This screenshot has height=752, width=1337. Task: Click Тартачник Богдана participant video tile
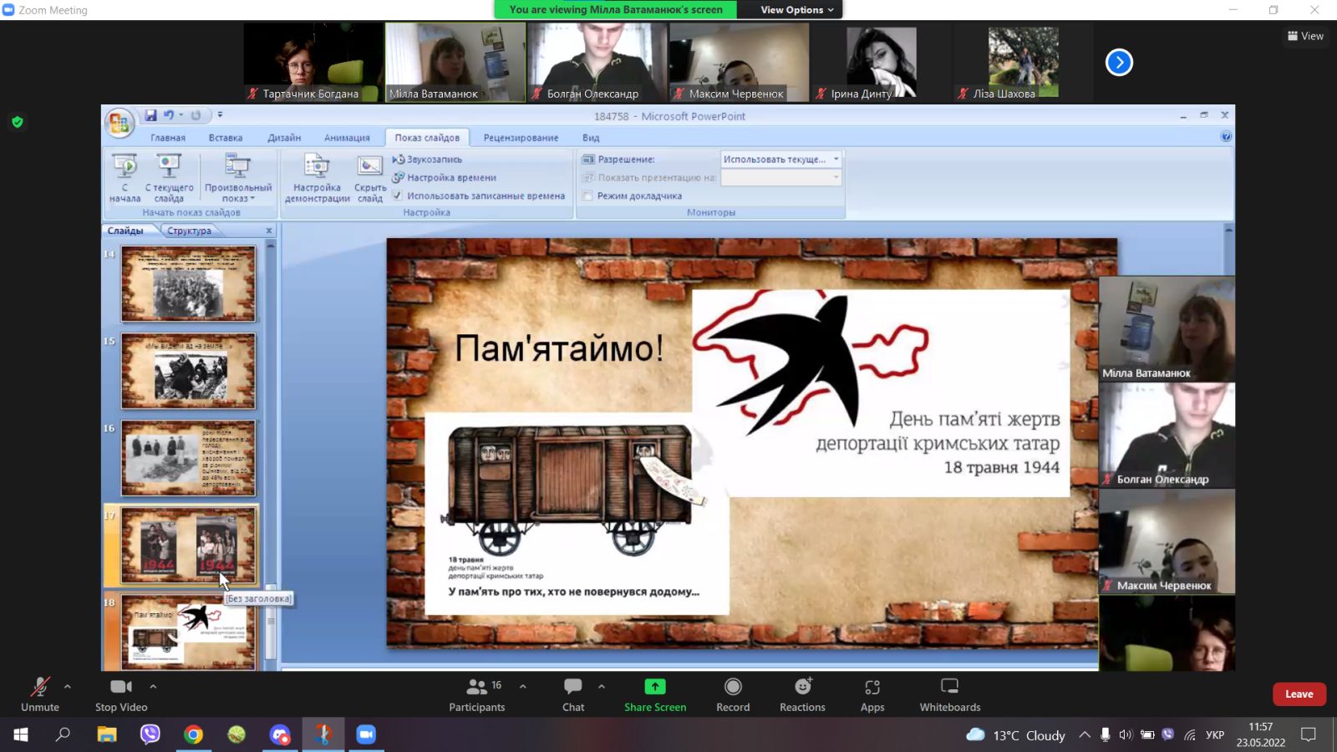[x=313, y=62]
